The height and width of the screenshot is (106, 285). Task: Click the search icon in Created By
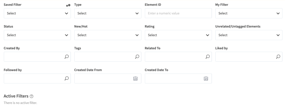pyautogui.click(x=67, y=57)
